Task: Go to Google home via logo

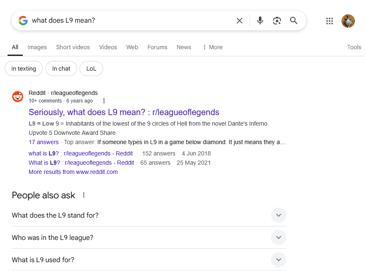Action: 23,21
